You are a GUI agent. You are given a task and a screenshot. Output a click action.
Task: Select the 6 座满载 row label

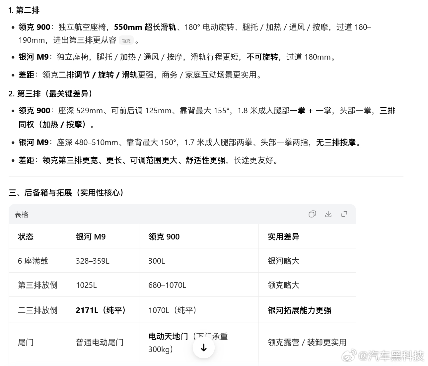tap(33, 261)
